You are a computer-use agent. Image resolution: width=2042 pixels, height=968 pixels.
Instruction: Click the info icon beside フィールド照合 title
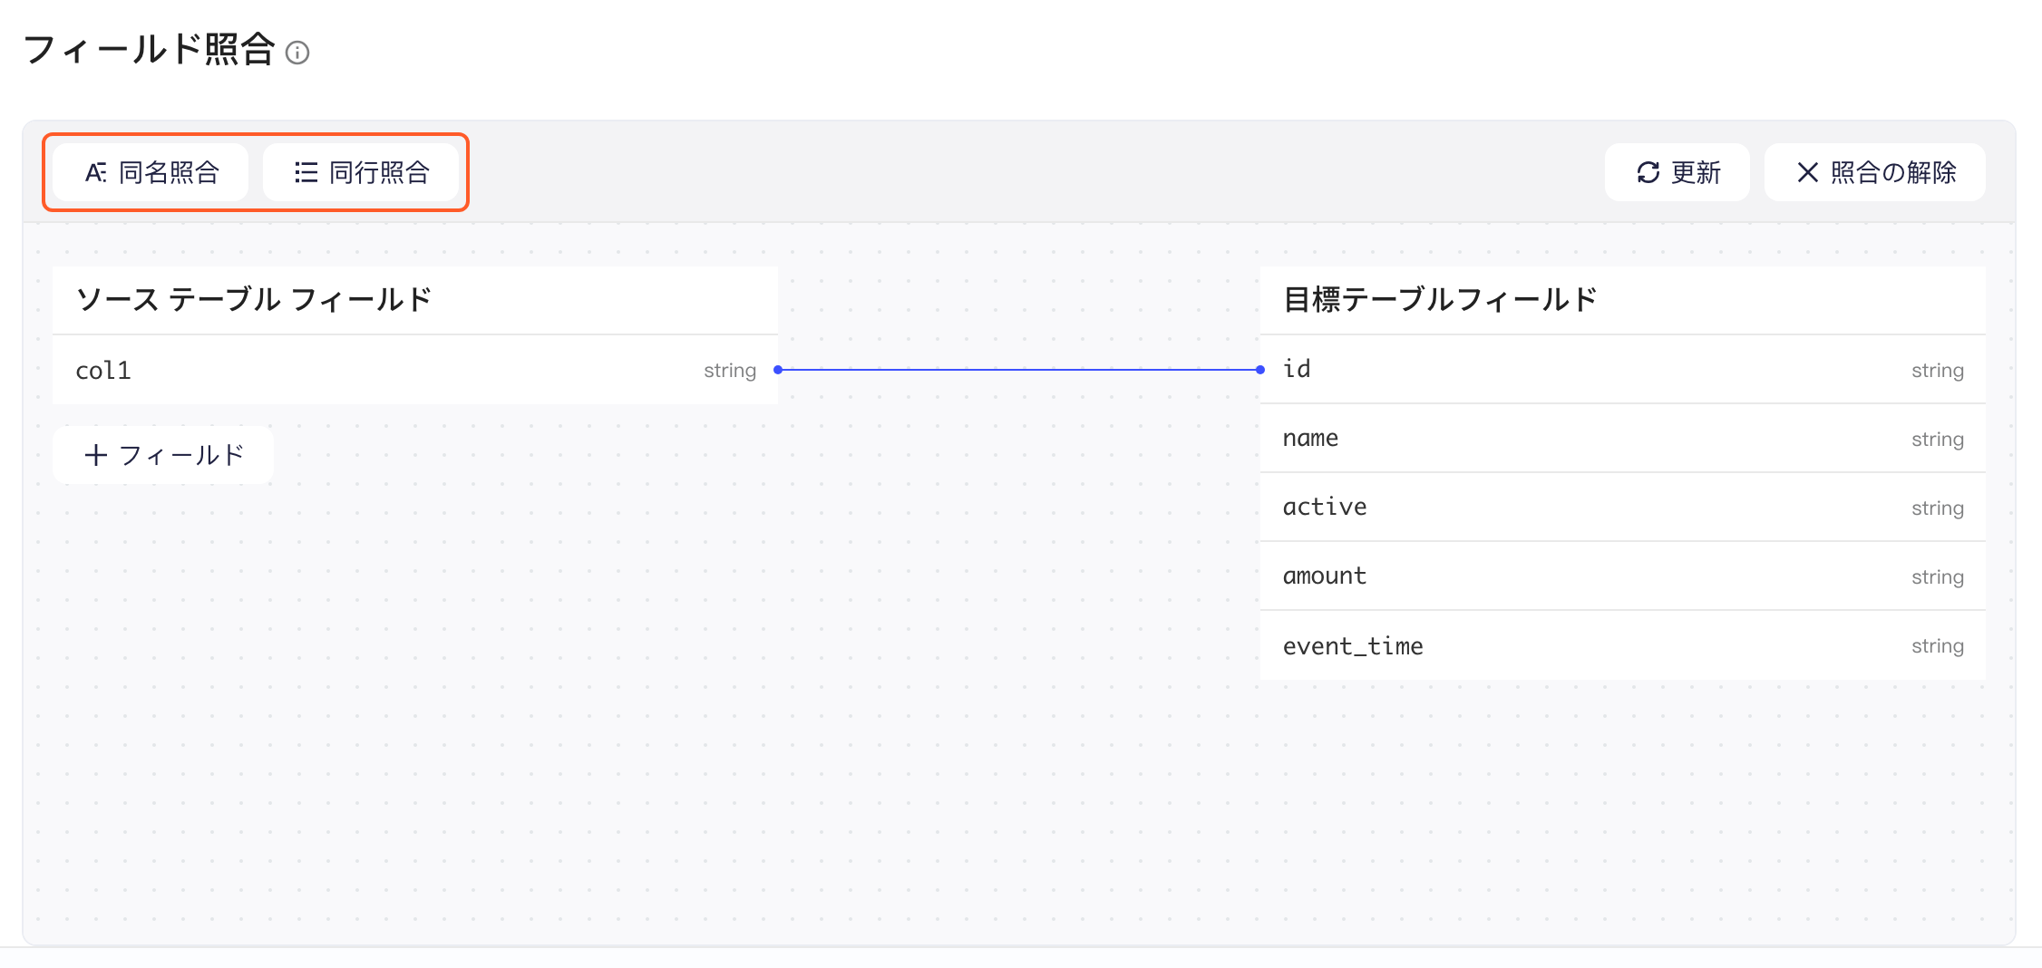297,53
